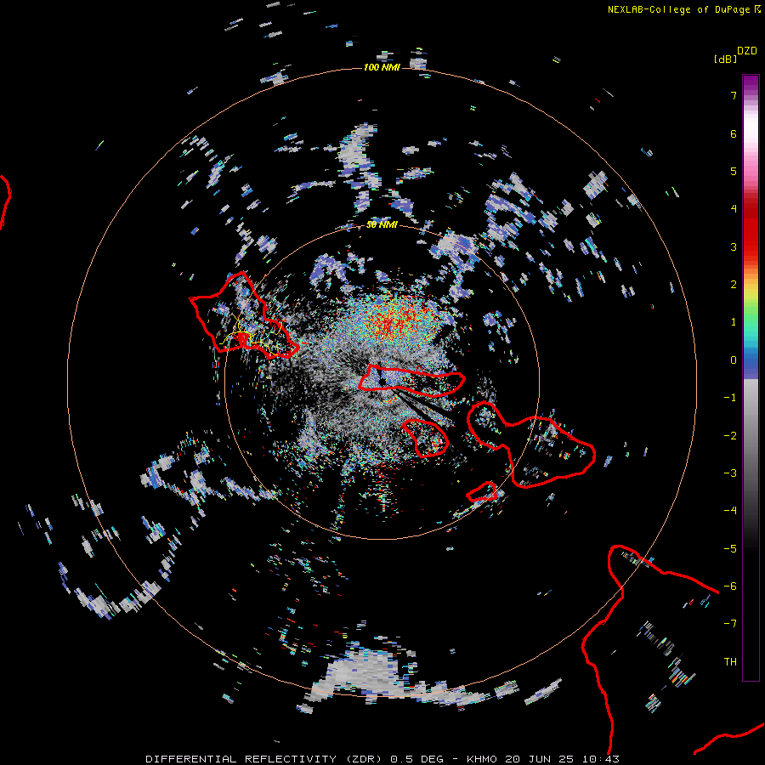Click the scale value -5
765x765 pixels.
coord(730,549)
